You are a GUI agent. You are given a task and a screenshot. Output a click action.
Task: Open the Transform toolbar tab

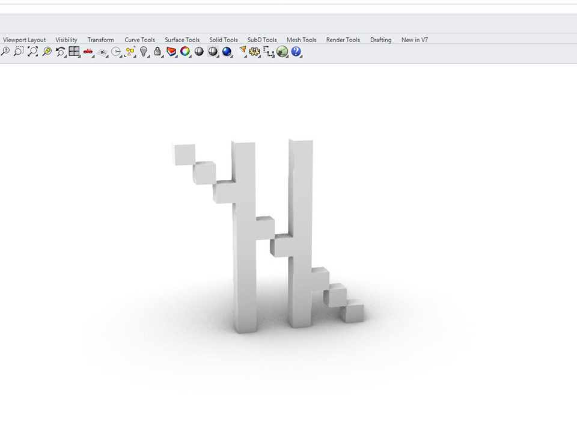coord(100,40)
